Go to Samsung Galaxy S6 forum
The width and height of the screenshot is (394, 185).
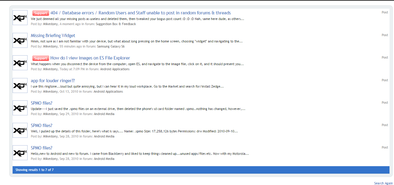pyautogui.click(x=111, y=47)
